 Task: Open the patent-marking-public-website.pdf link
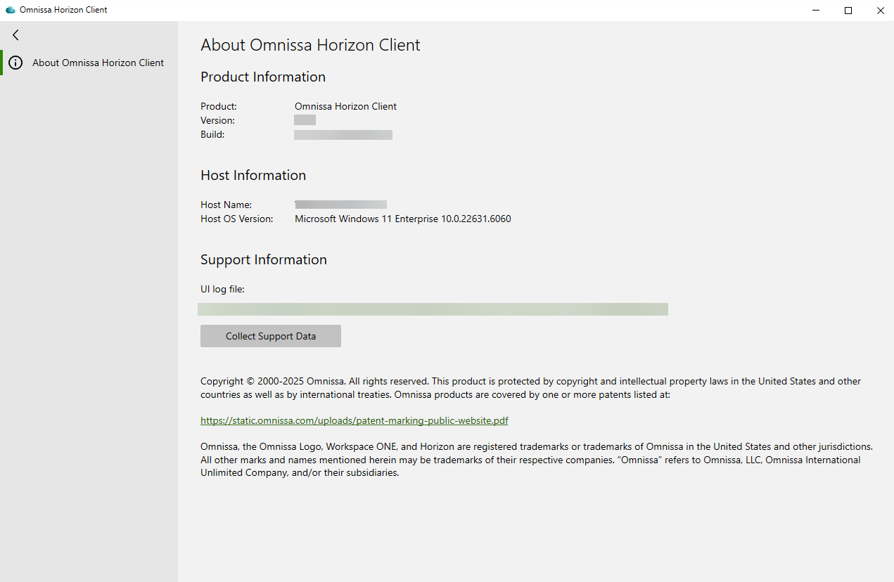[x=355, y=420]
